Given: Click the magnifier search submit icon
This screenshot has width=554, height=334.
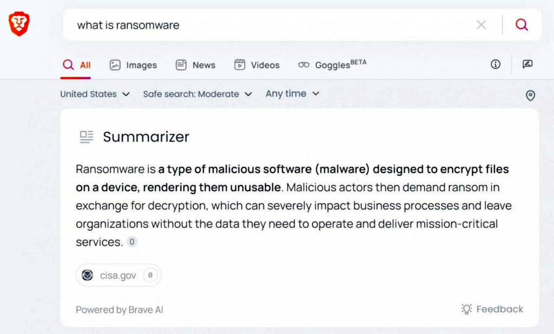Looking at the screenshot, I should coord(522,24).
